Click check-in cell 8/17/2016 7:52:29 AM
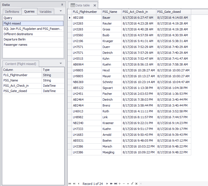208x186 pixels. (139, 47)
